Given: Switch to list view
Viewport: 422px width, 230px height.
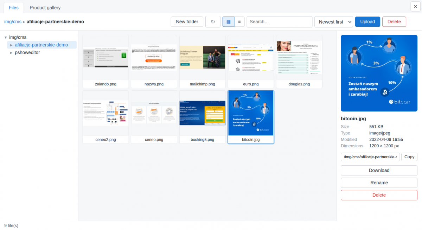Looking at the screenshot, I should [239, 22].
